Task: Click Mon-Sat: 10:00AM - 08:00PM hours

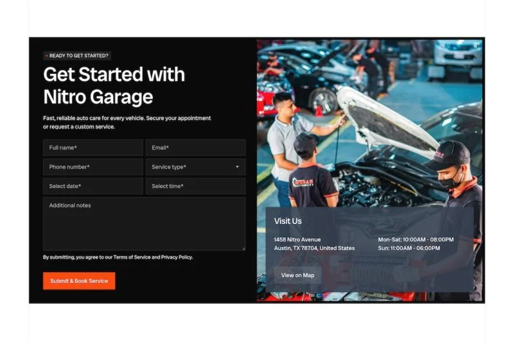Action: (x=416, y=239)
